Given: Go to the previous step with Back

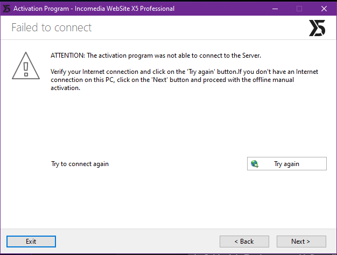Looking at the screenshot, I should coord(244,242).
